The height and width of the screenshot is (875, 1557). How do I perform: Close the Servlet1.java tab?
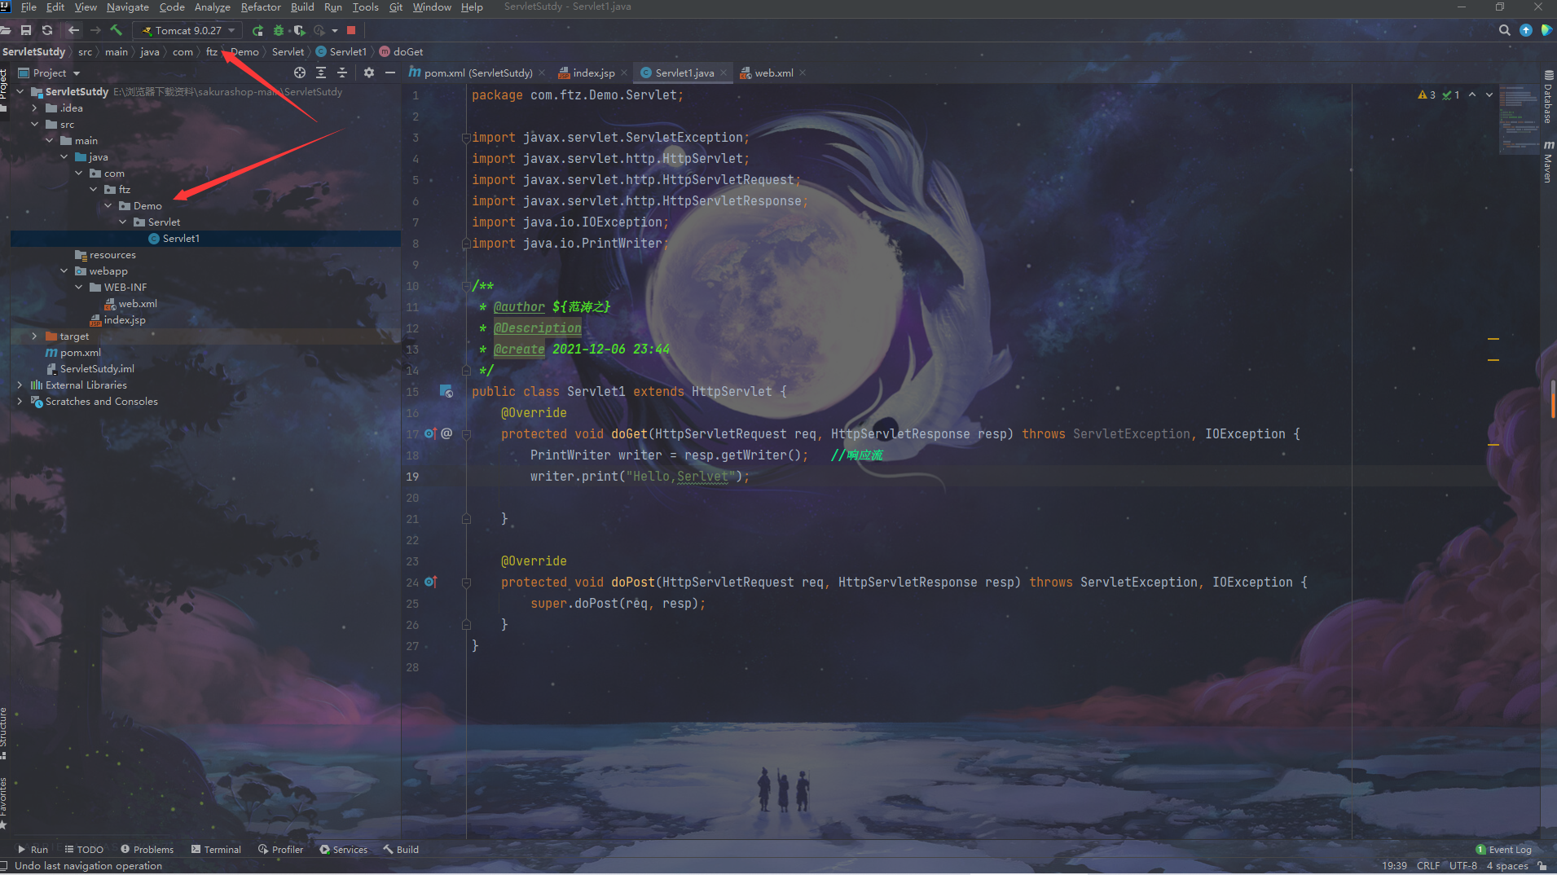coord(724,73)
